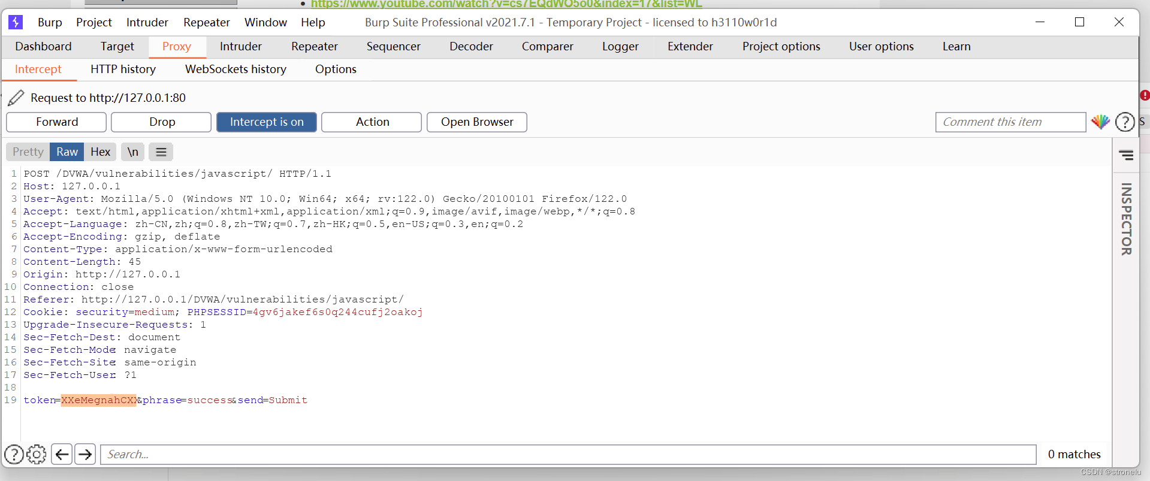
Task: Go to previous search match arrow
Action: (62, 455)
